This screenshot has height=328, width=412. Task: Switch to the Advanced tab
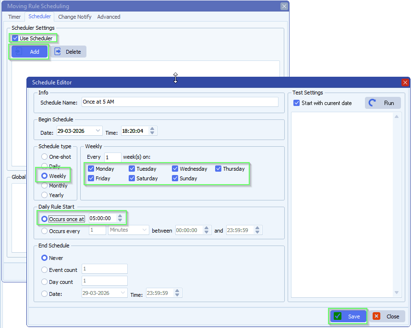109,17
